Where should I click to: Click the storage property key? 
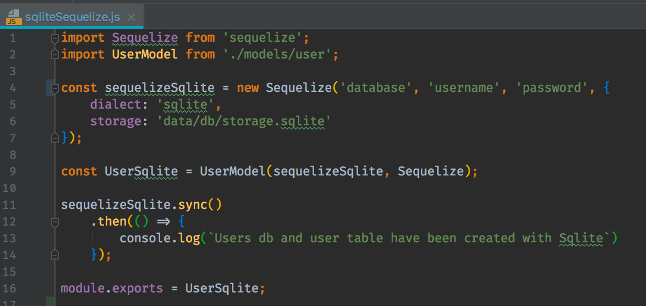click(116, 121)
